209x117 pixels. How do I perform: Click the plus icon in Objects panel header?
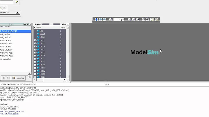(63, 24)
